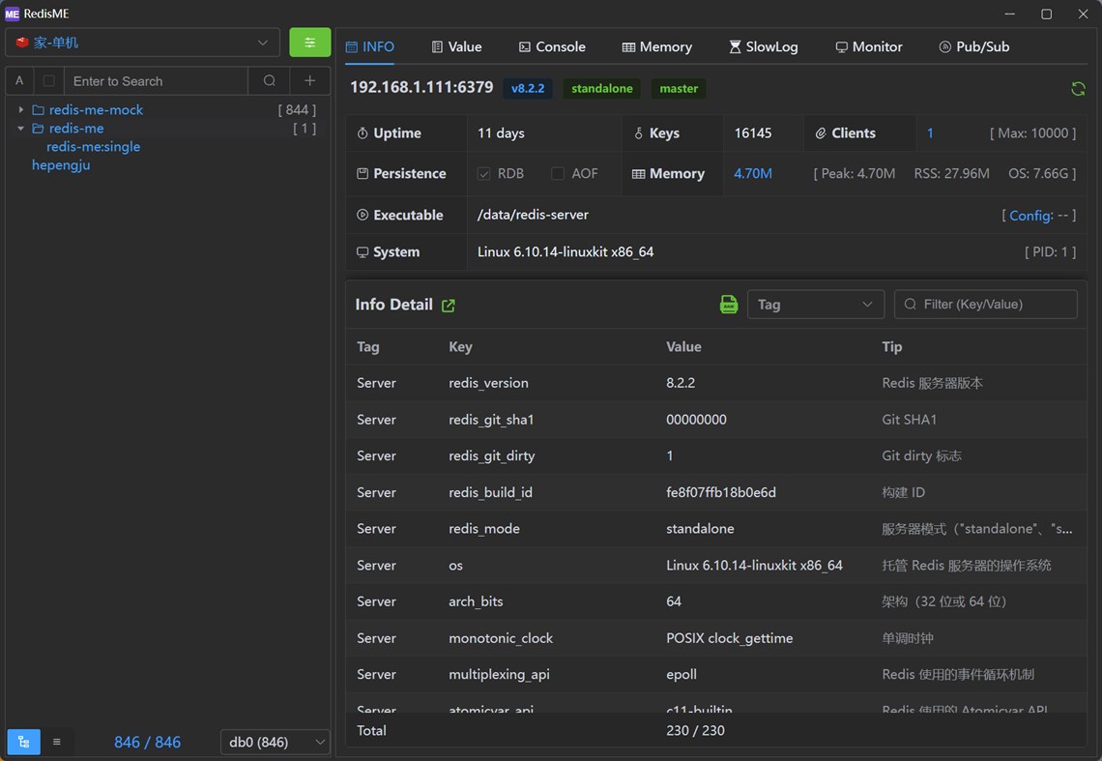Add a new key with the plus icon
This screenshot has height=761, width=1102.
(x=310, y=81)
